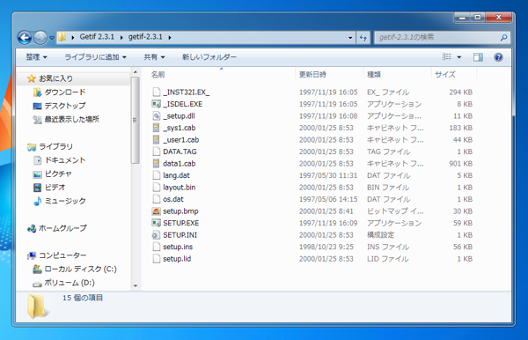This screenshot has width=528, height=340.
Task: Toggle the preview pane
Action: tap(478, 57)
